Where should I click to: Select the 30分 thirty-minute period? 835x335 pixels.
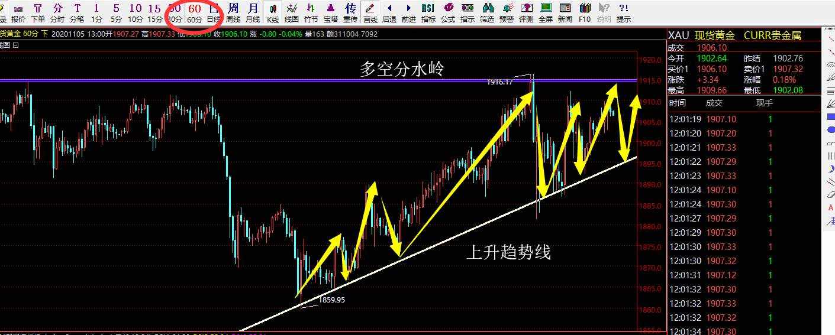(x=175, y=13)
